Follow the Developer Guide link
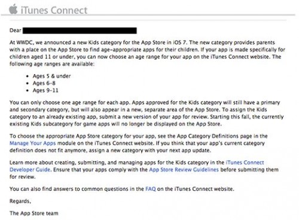Viewport: 299px width, 220px height. (x=30, y=170)
